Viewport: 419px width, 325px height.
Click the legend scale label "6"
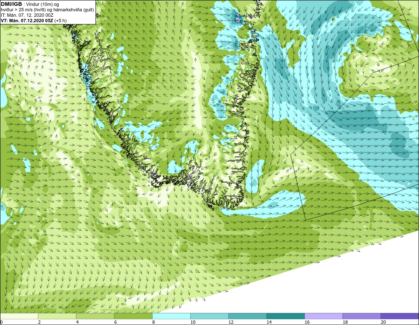(116, 322)
